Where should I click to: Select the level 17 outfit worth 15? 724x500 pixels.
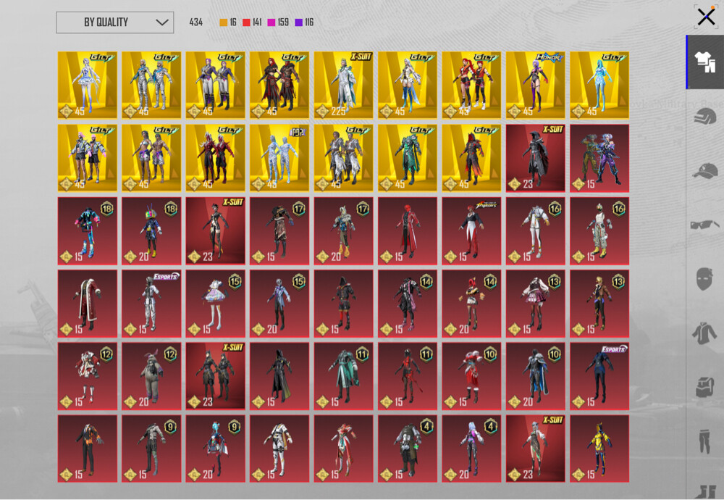(279, 230)
